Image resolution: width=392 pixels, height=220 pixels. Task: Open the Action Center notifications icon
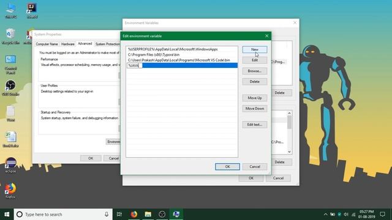[382, 215]
